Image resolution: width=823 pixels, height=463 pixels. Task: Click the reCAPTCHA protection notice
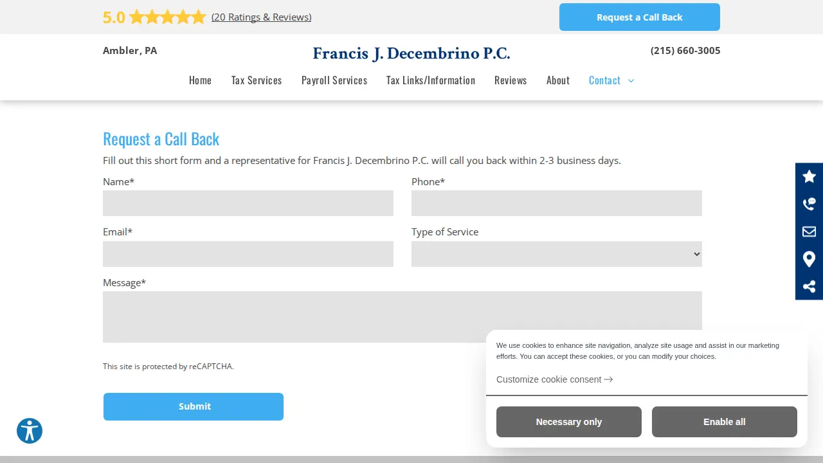(x=168, y=367)
